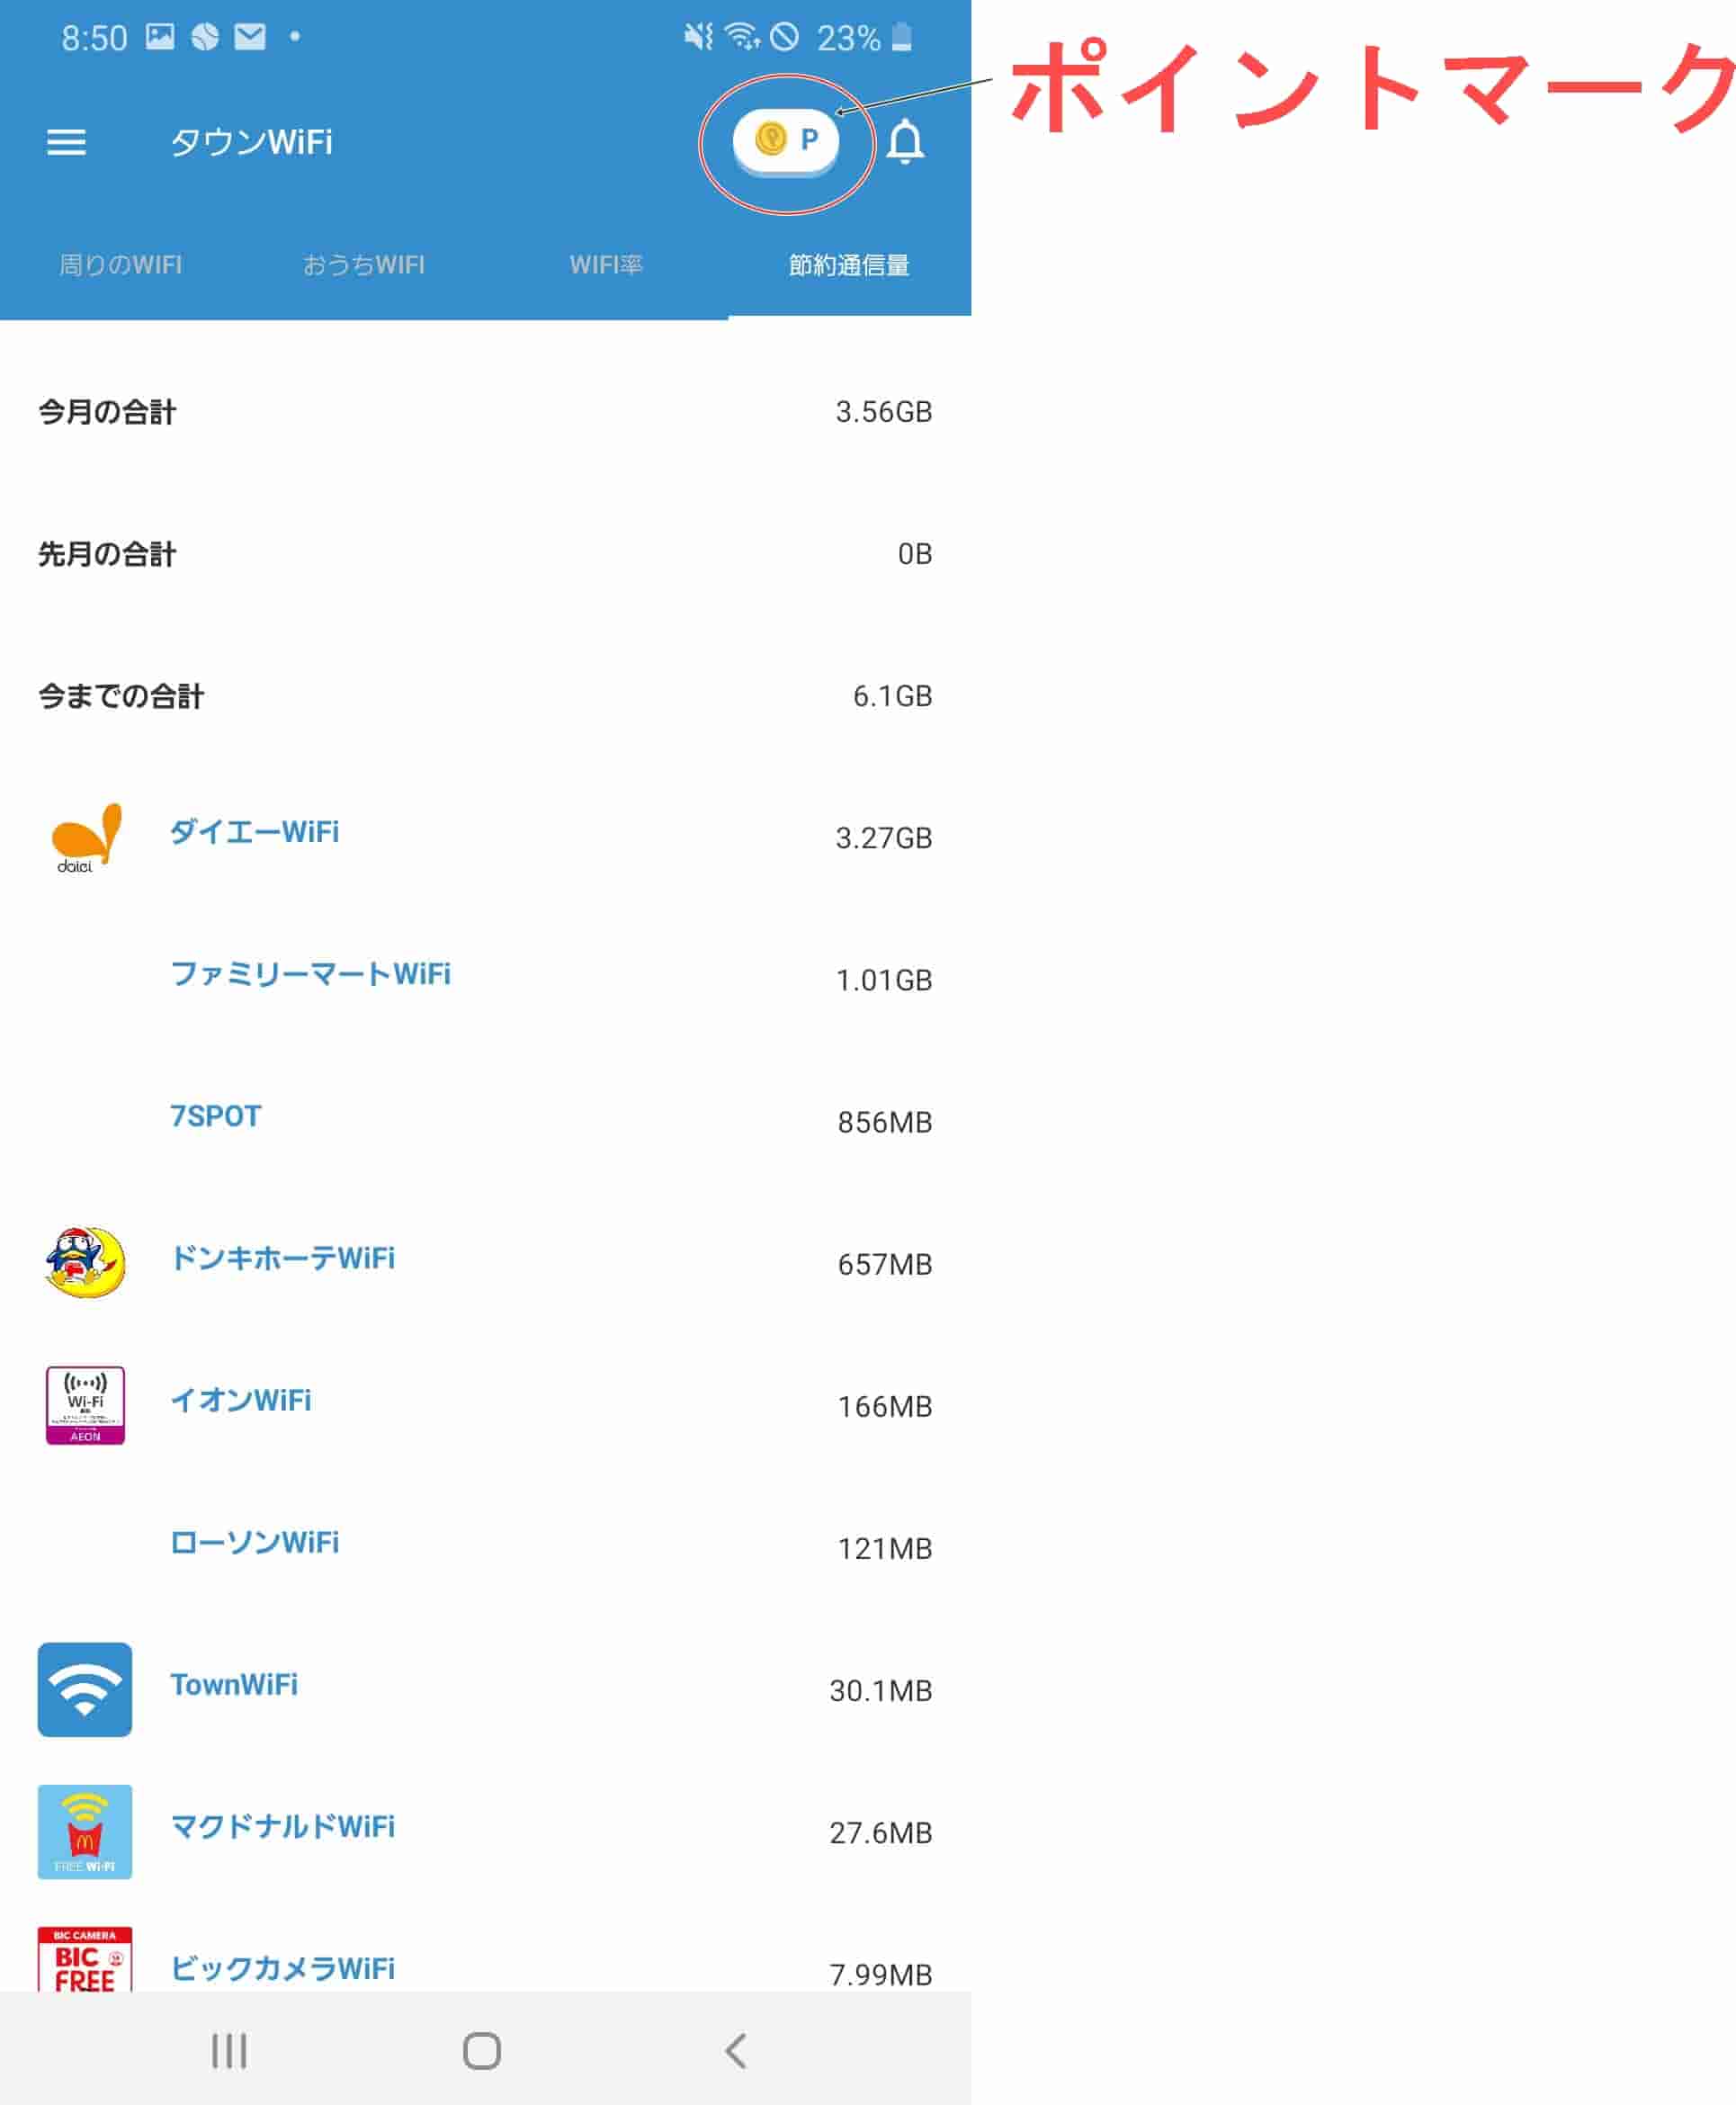Tap the 30.1MB value for TownWiFi
1736x2105 pixels.
point(881,1690)
